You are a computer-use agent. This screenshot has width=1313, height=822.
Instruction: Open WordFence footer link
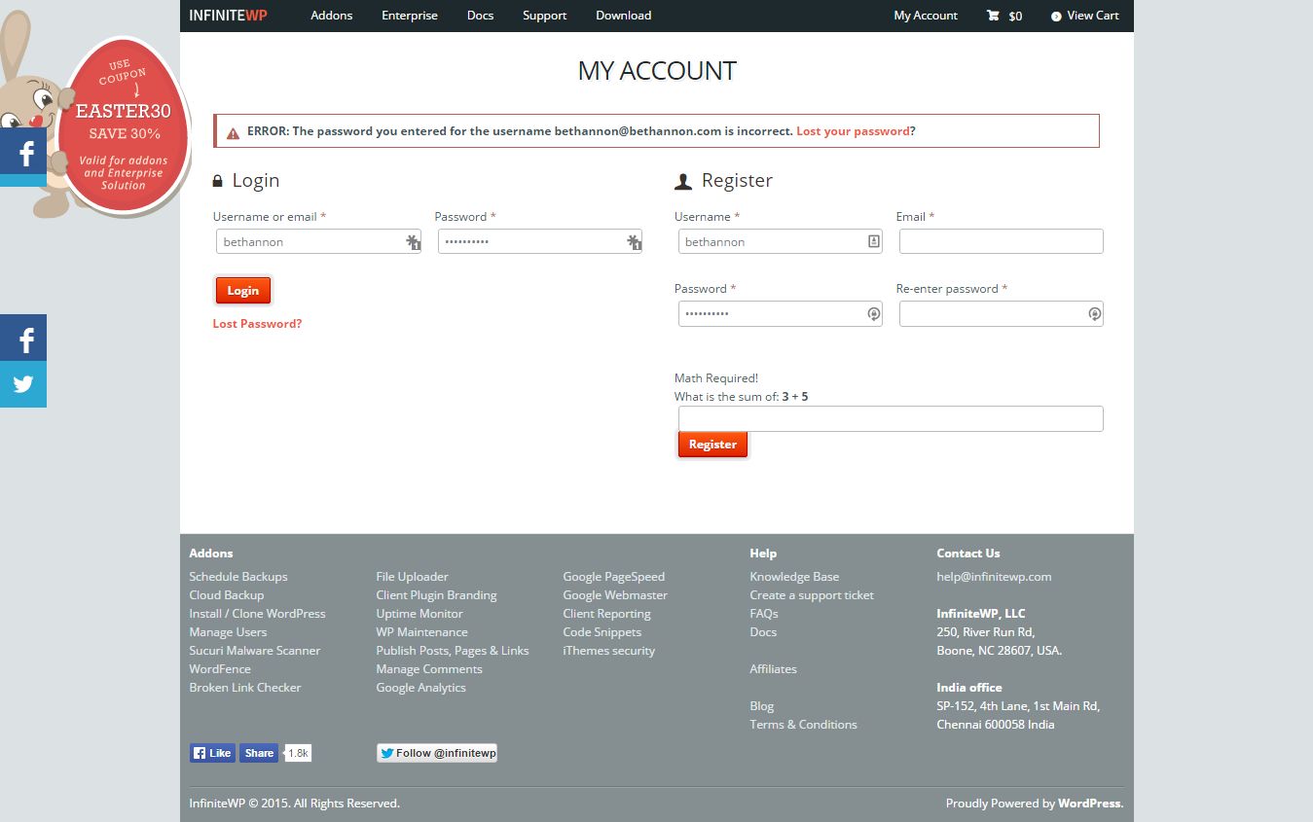(x=220, y=669)
